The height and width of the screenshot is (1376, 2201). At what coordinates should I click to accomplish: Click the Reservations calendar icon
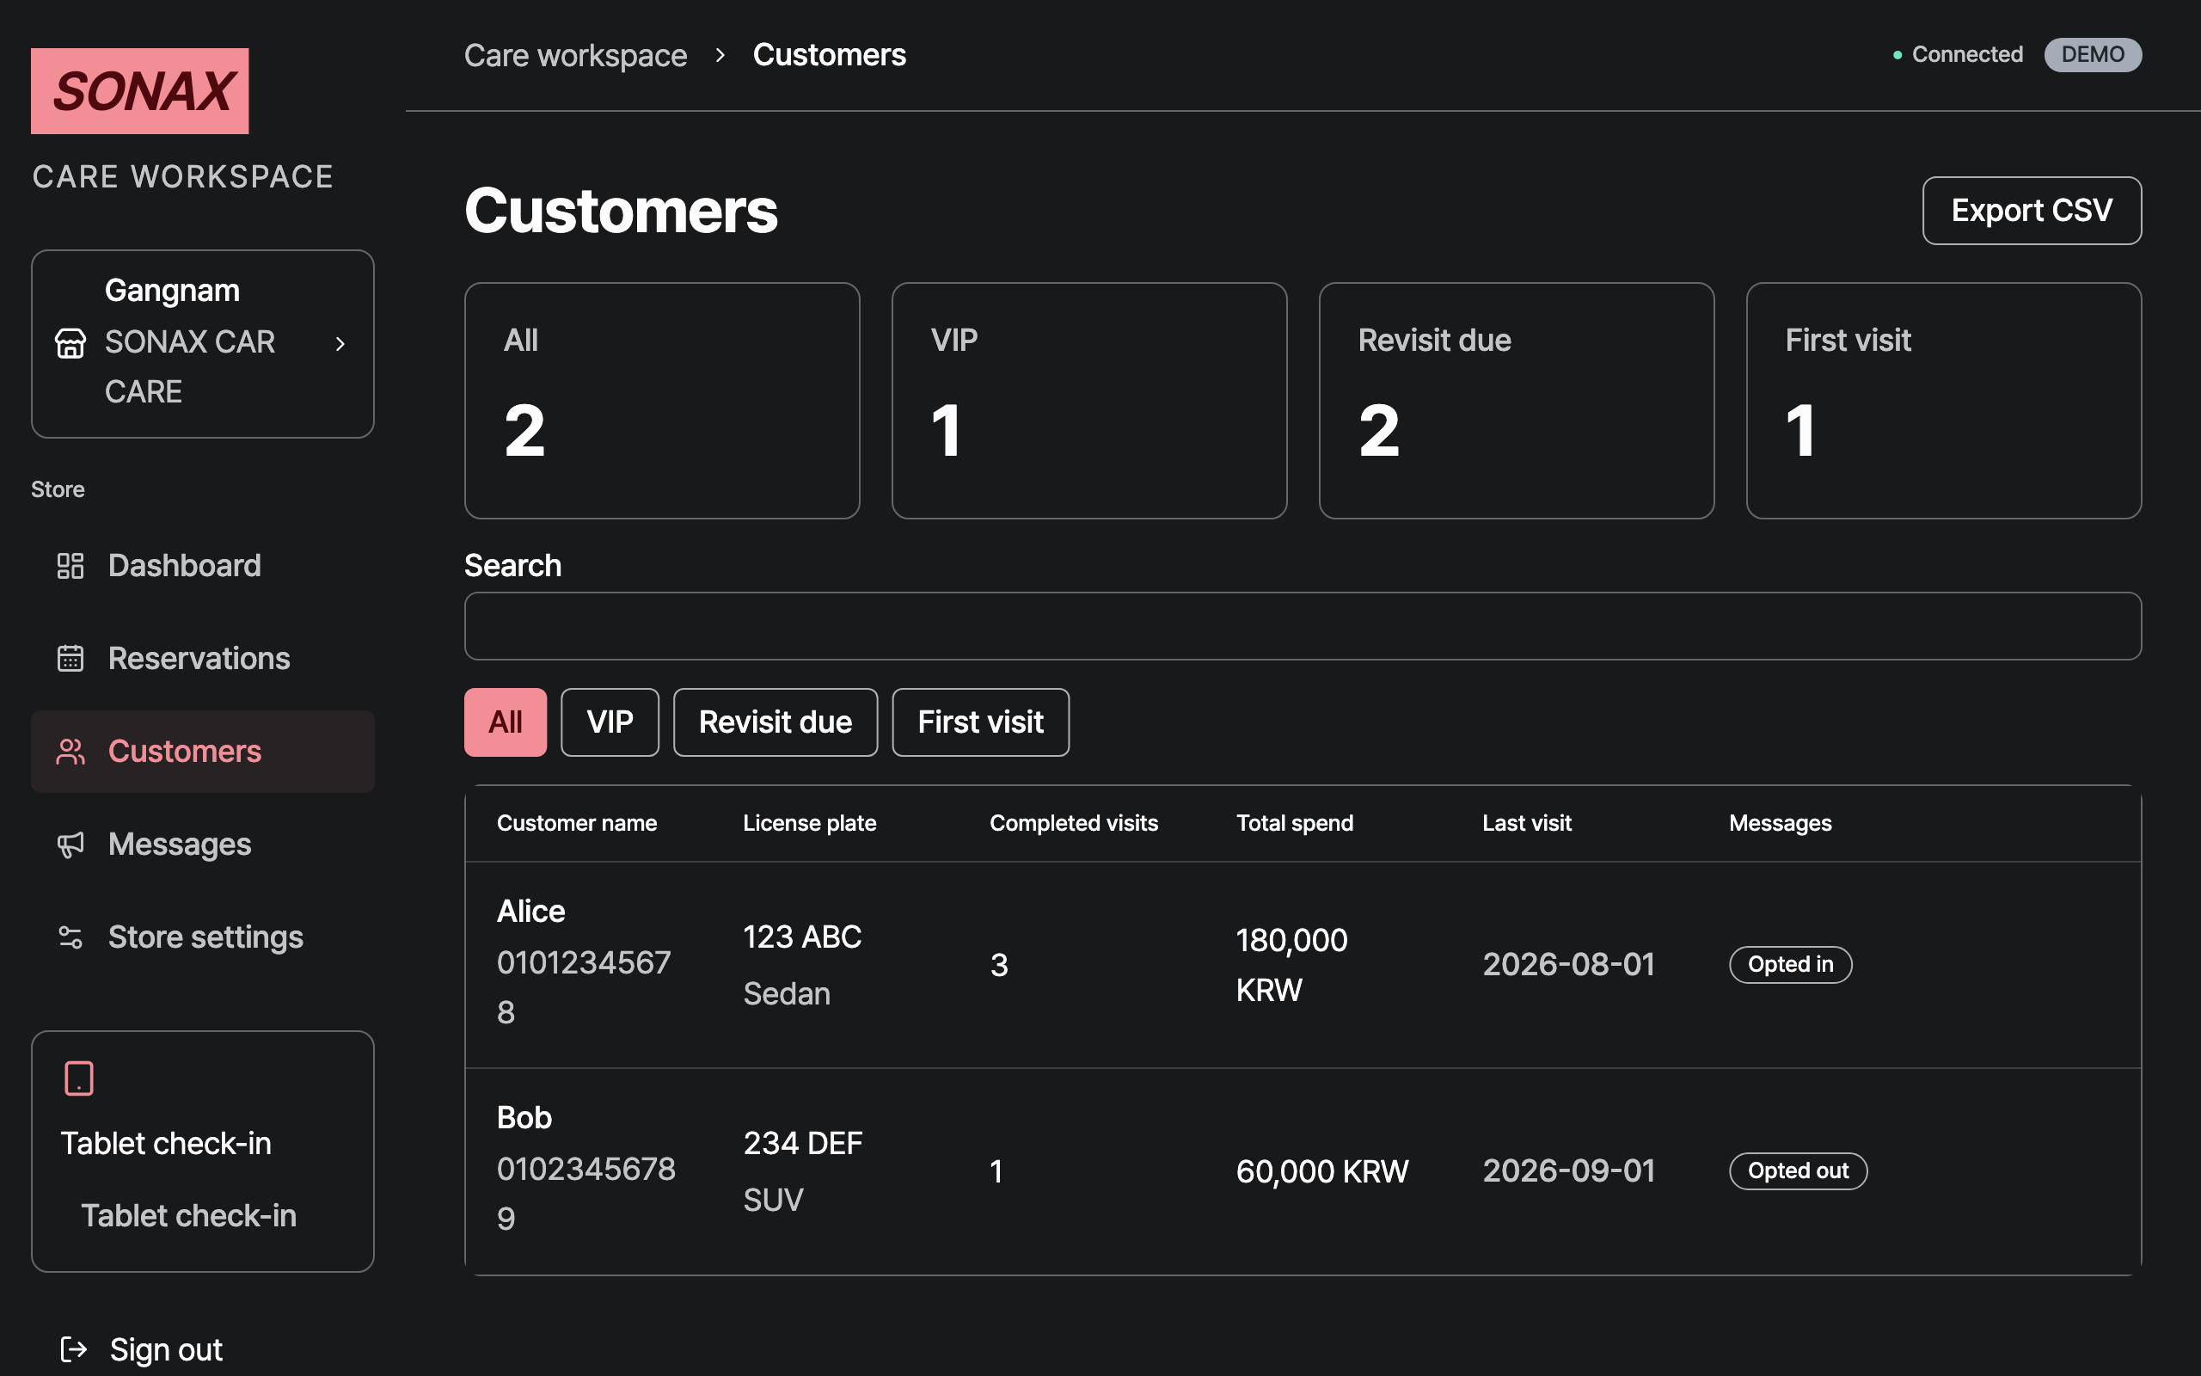click(70, 659)
